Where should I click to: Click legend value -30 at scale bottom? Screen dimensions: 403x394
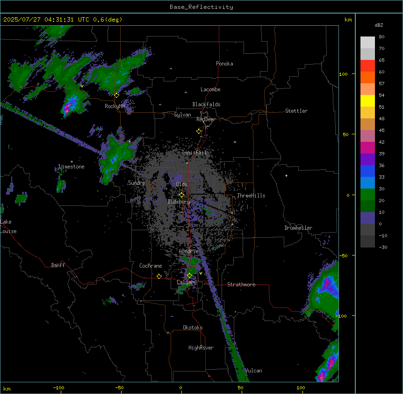tap(383, 247)
